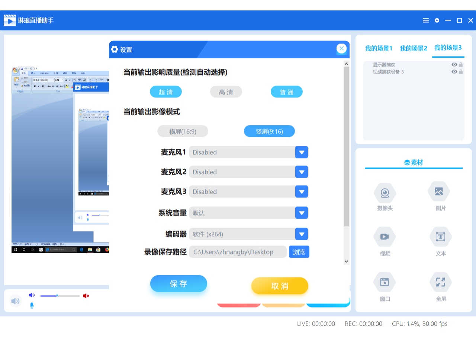Open the 系统音量 dropdown
The width and height of the screenshot is (476, 357).
click(302, 213)
